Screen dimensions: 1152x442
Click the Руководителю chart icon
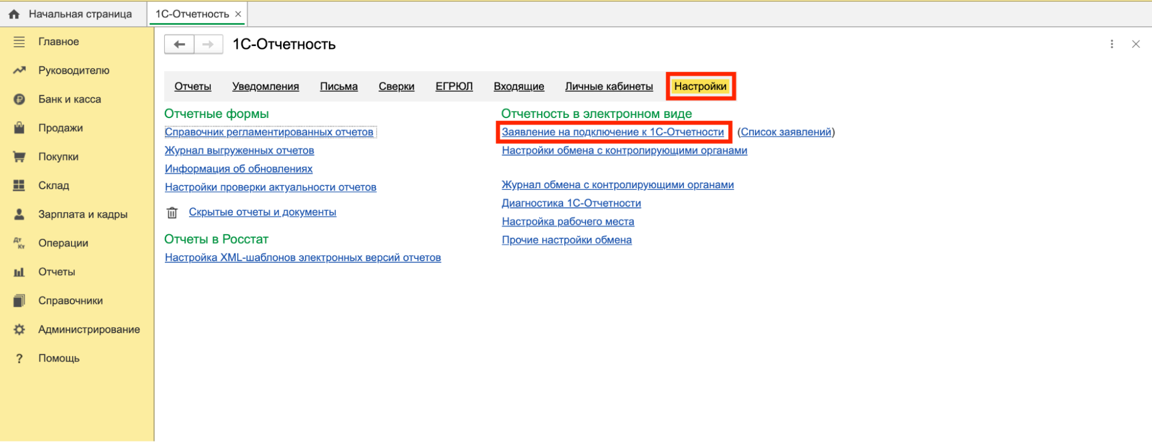[19, 70]
